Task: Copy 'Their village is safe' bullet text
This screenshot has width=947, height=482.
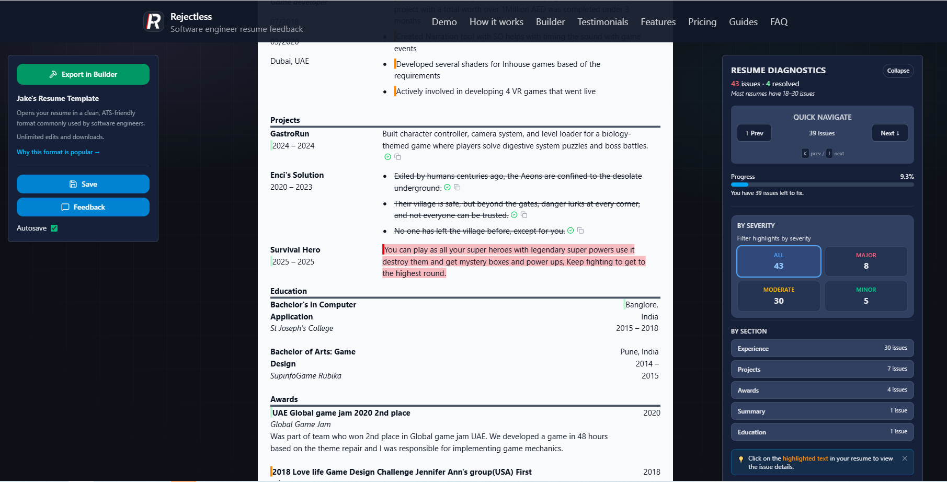Action: (524, 215)
